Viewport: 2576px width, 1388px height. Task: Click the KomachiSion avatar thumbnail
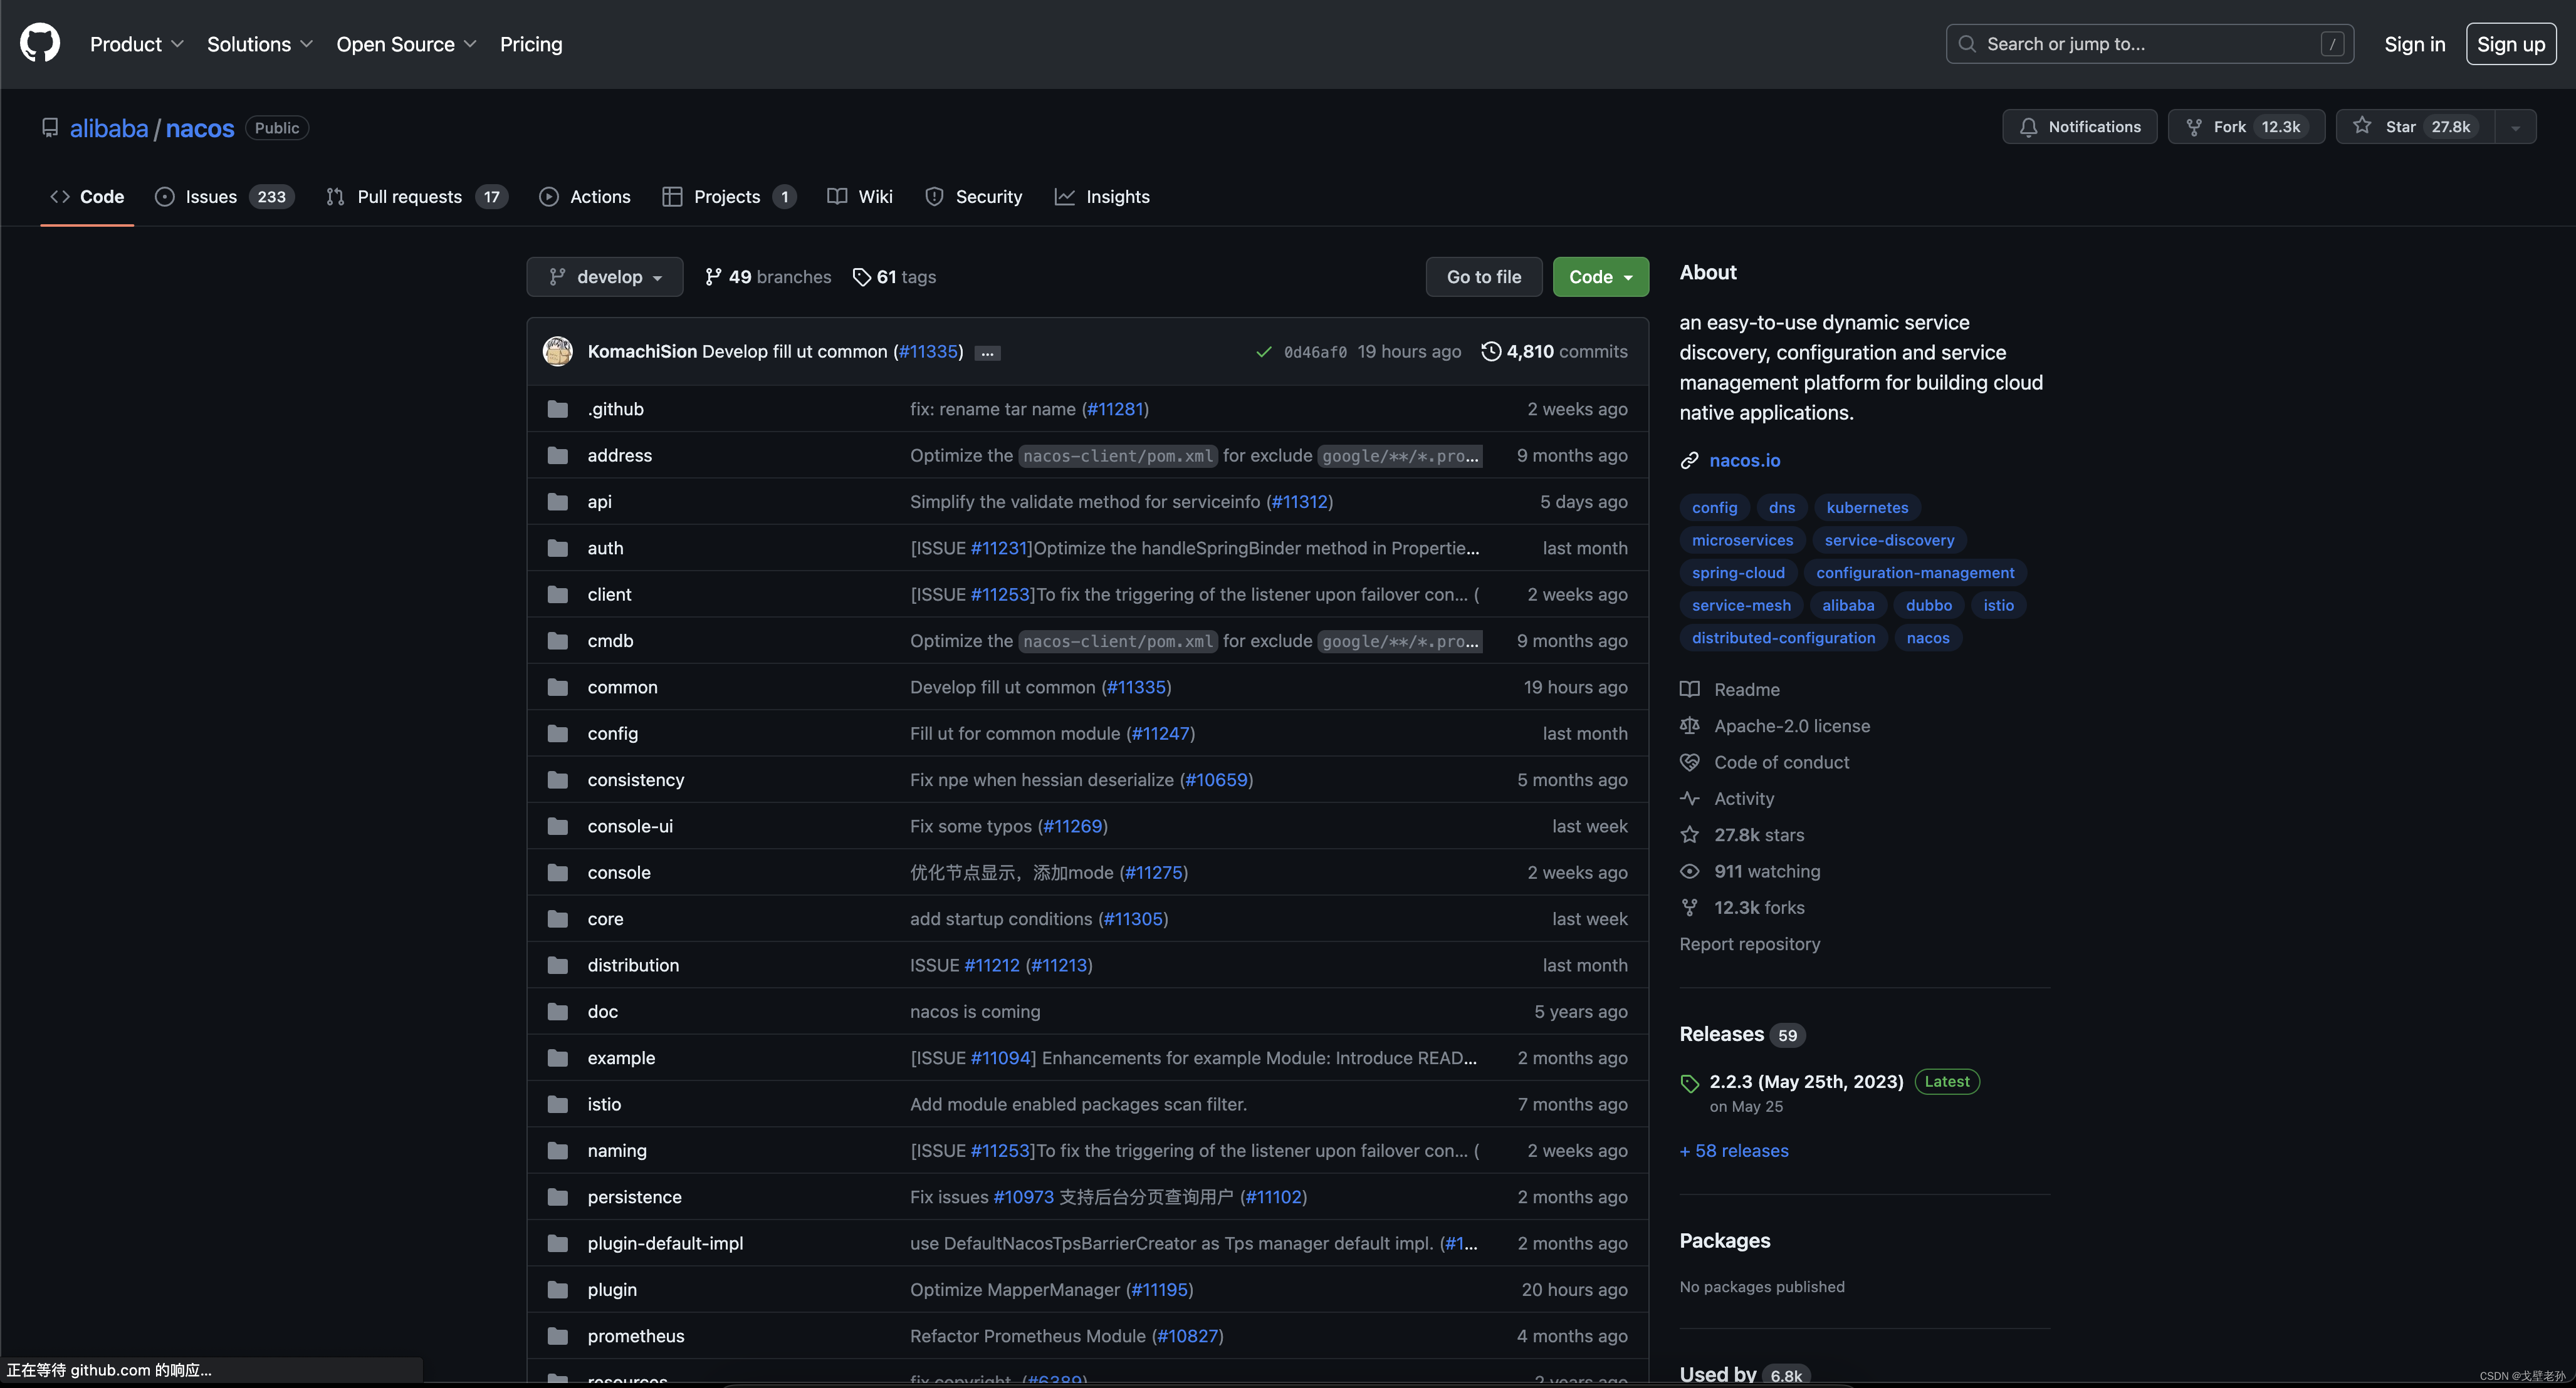[558, 352]
